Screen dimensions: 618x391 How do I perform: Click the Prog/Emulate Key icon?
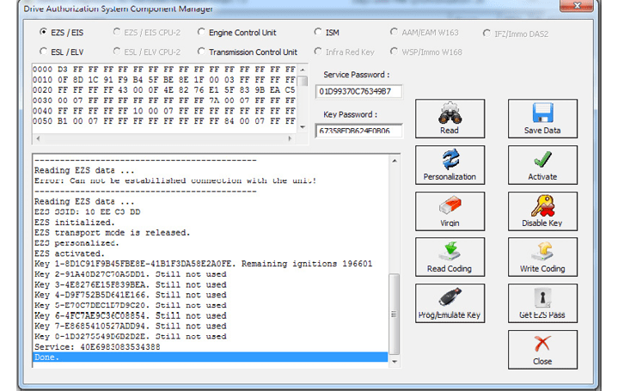tap(449, 298)
